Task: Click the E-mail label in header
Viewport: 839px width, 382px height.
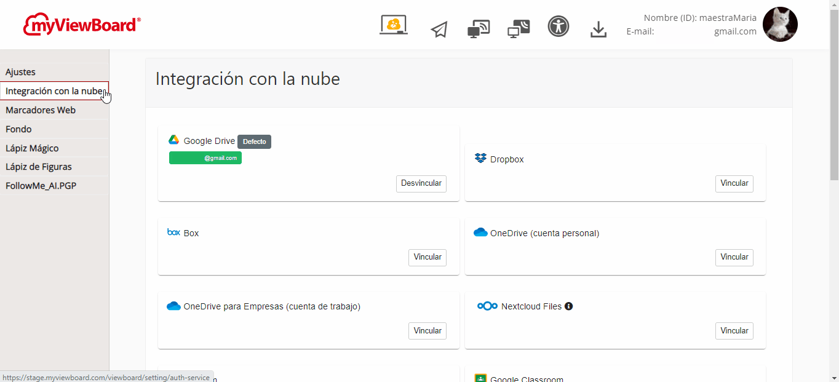Action: click(x=640, y=31)
